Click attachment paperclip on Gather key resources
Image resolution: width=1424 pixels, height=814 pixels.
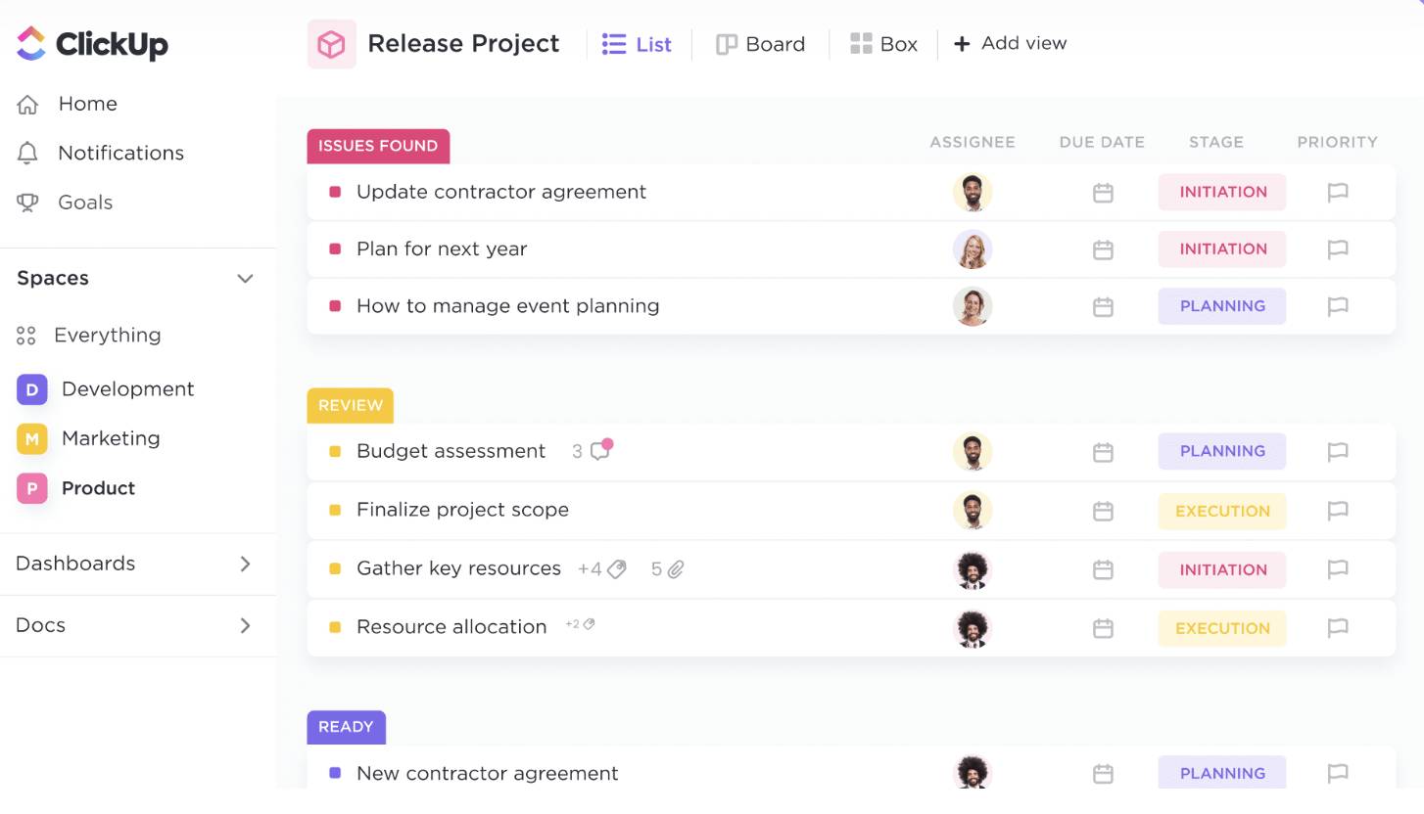(675, 568)
